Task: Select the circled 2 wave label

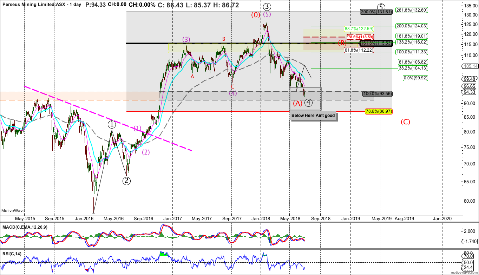Action: (x=126, y=181)
